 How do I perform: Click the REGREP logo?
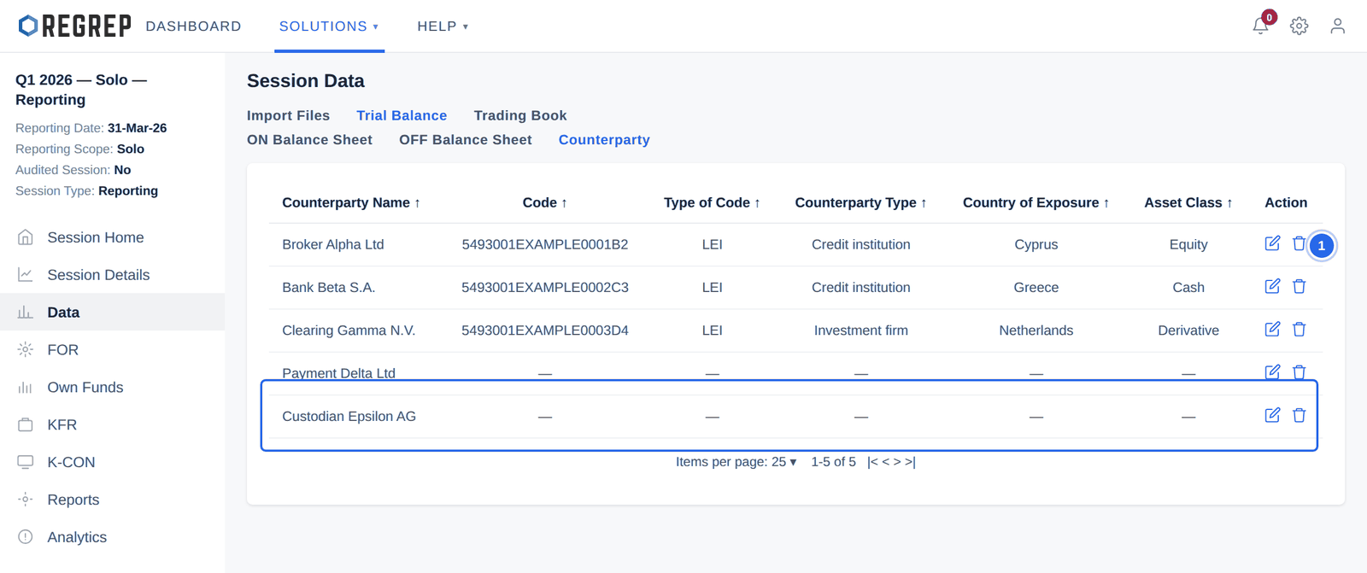75,26
